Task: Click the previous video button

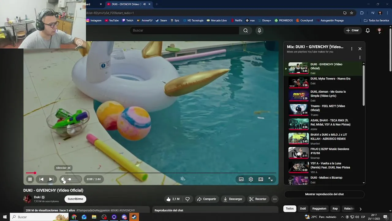Action: click(41, 179)
